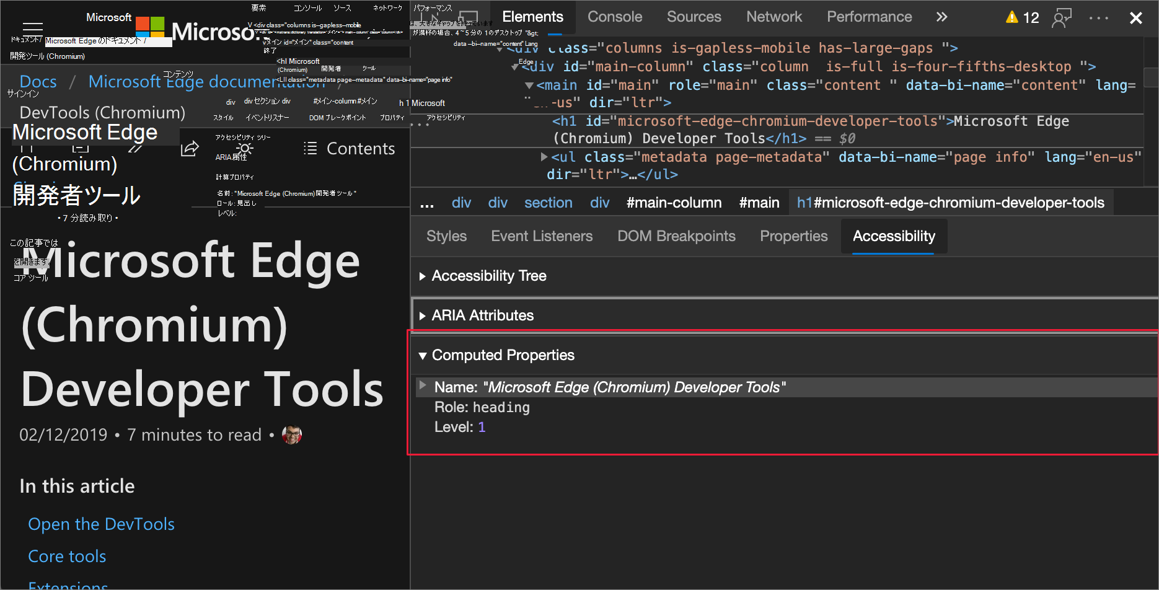Select the #main-column breadcrumb item
This screenshot has width=1159, height=590.
(x=674, y=203)
